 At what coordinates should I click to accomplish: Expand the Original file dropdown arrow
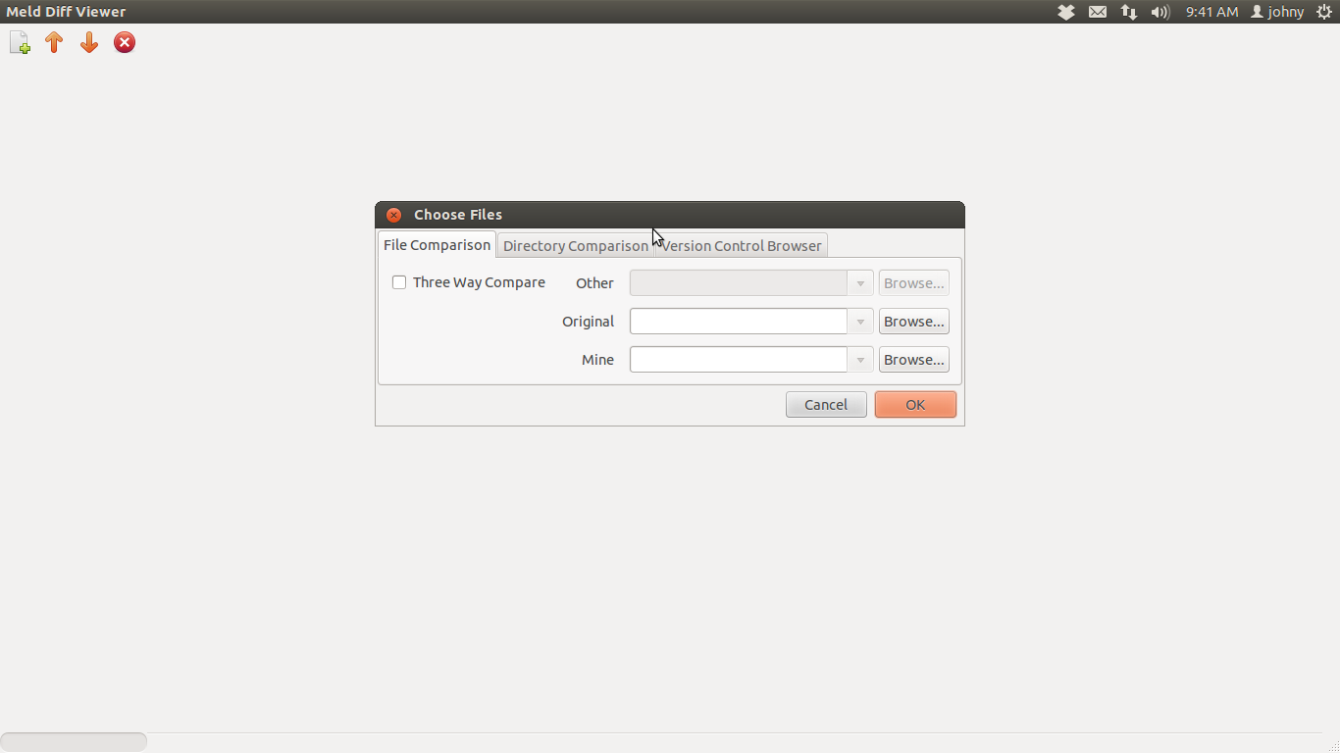(x=860, y=322)
